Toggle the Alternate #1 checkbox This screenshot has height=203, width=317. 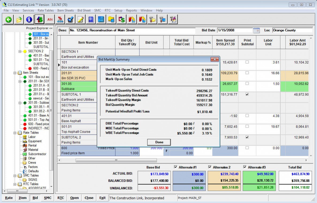(x=175, y=167)
